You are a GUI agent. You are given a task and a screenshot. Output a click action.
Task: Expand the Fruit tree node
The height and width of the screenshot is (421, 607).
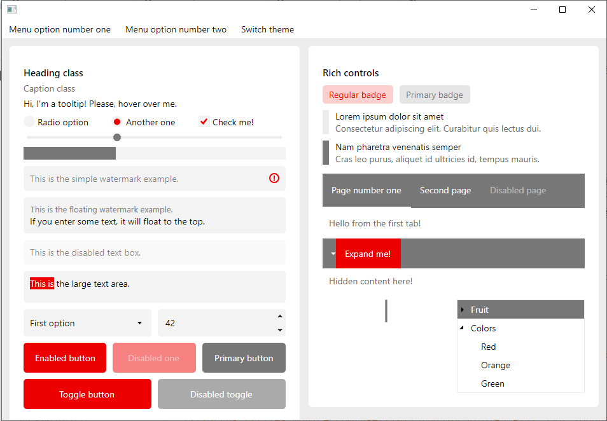tap(463, 310)
